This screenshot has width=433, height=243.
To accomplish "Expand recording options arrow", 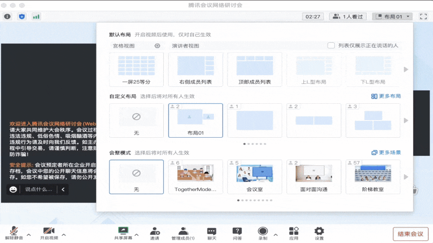I will (275, 235).
